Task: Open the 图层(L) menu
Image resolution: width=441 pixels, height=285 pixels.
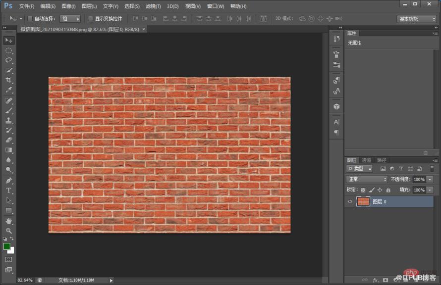Action: pyautogui.click(x=89, y=6)
